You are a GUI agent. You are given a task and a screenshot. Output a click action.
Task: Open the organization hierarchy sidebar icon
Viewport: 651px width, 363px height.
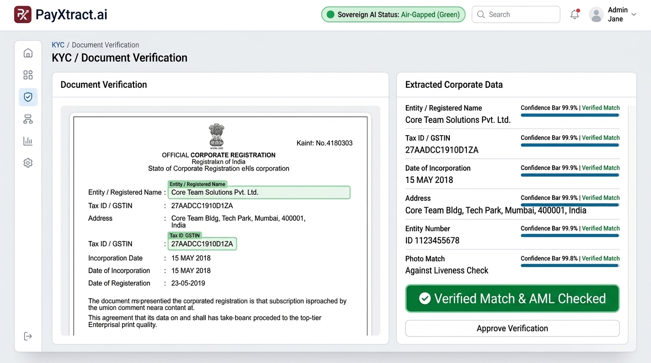point(28,119)
